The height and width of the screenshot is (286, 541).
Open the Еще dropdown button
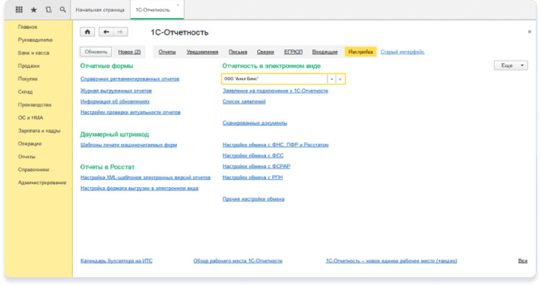[511, 65]
